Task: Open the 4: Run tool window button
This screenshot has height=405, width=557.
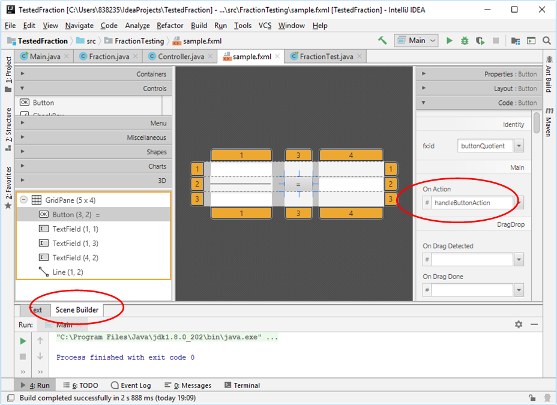Action: (35, 385)
